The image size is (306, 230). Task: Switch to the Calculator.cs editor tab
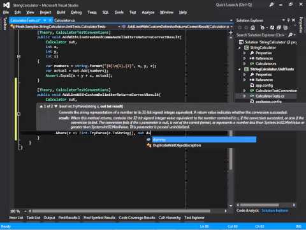pyautogui.click(x=64, y=20)
